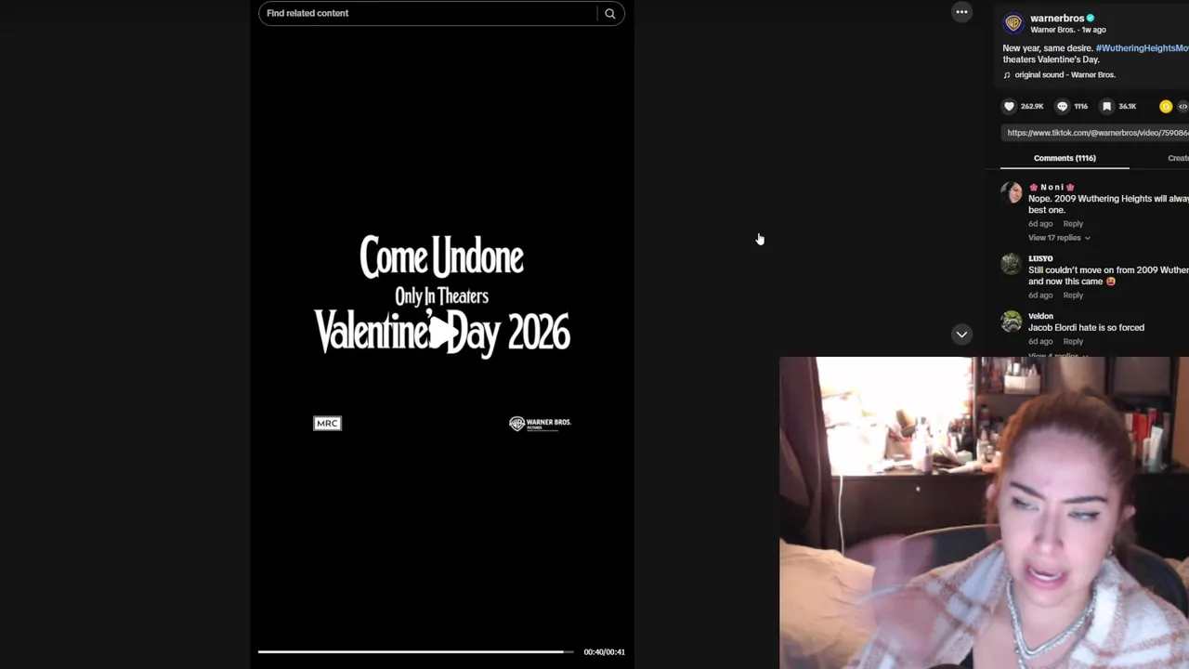Click the embed code icon
The height and width of the screenshot is (669, 1189).
(1182, 106)
